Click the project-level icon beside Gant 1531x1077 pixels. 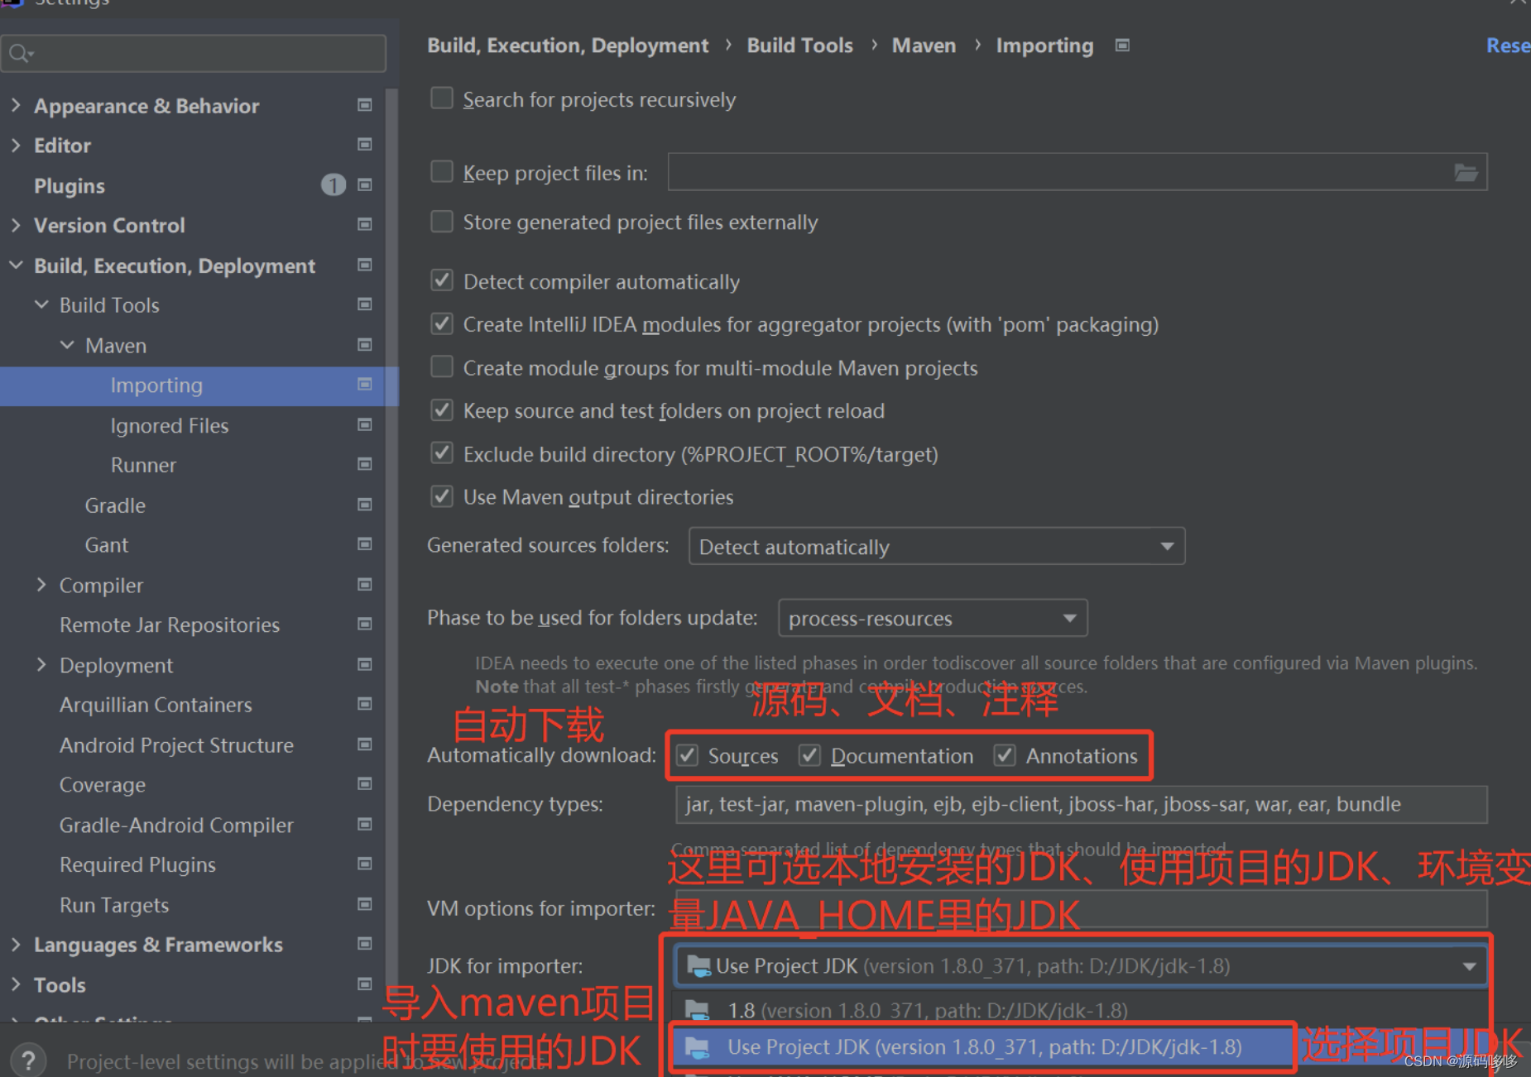(364, 544)
